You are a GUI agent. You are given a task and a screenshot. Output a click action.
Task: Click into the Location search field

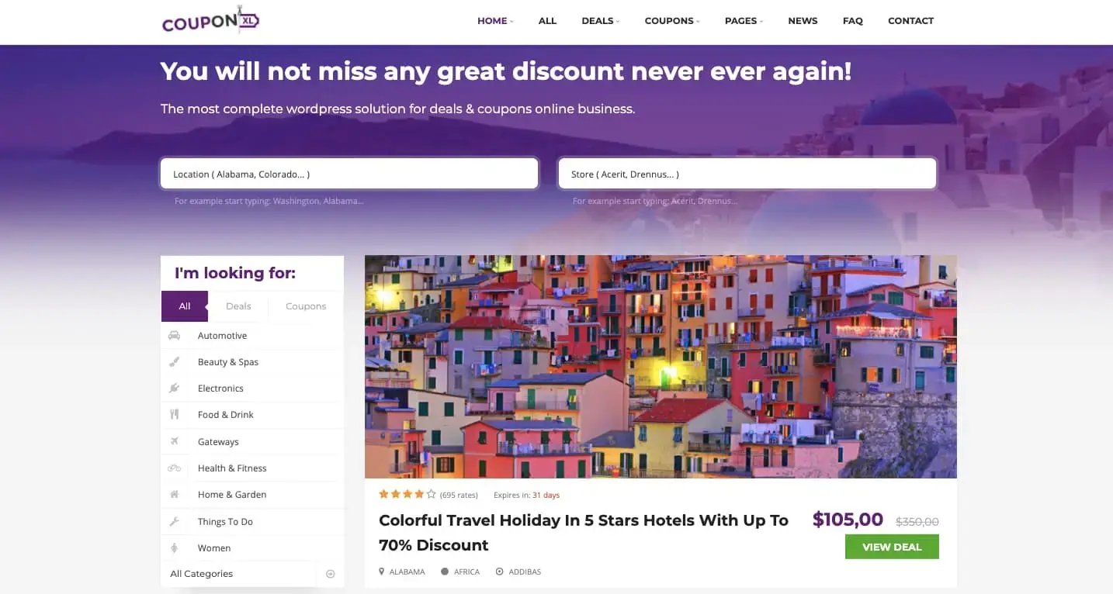tap(349, 174)
